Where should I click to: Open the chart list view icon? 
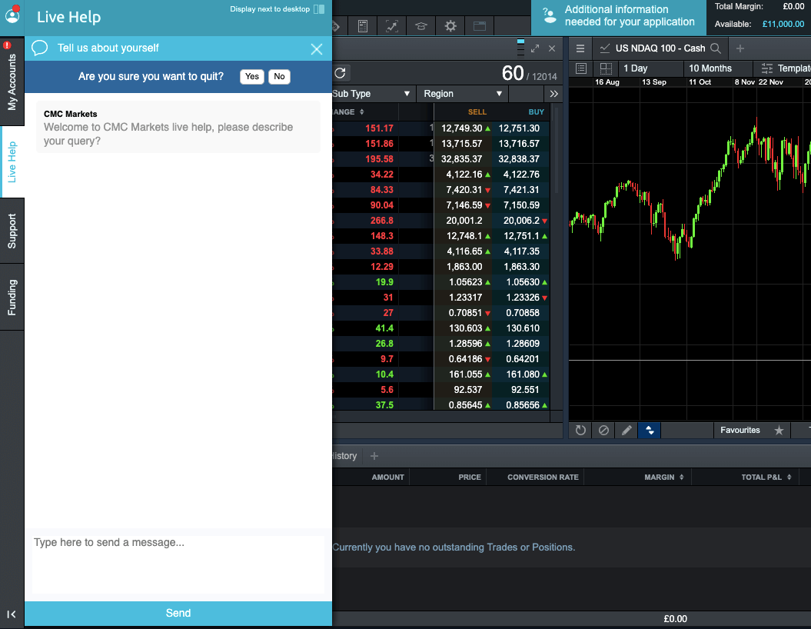(581, 68)
